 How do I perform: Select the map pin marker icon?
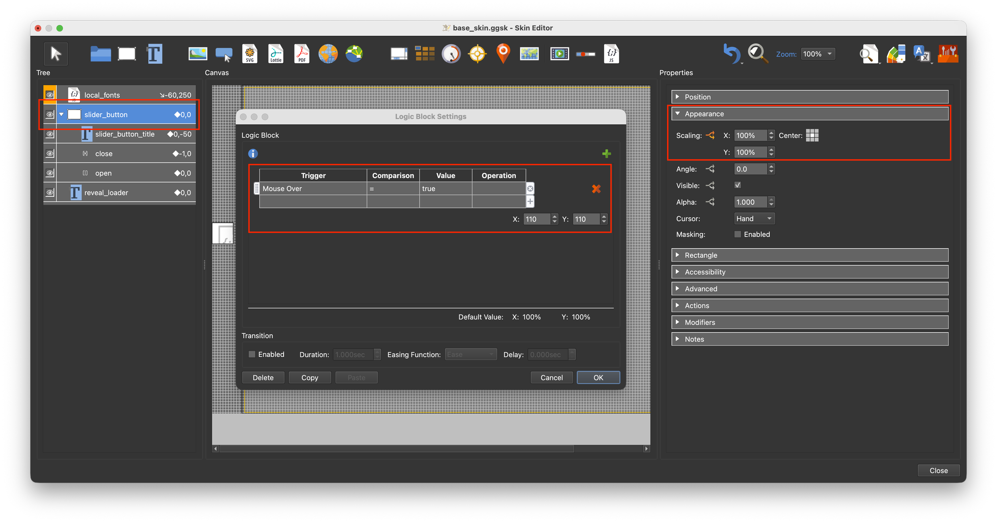point(503,53)
